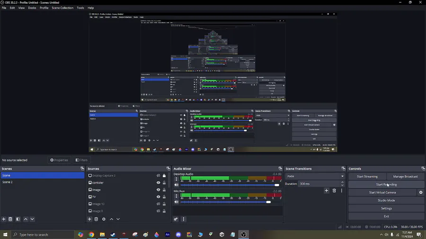Undock the Audio Mixer panel
The height and width of the screenshot is (239, 426).
[x=280, y=169]
